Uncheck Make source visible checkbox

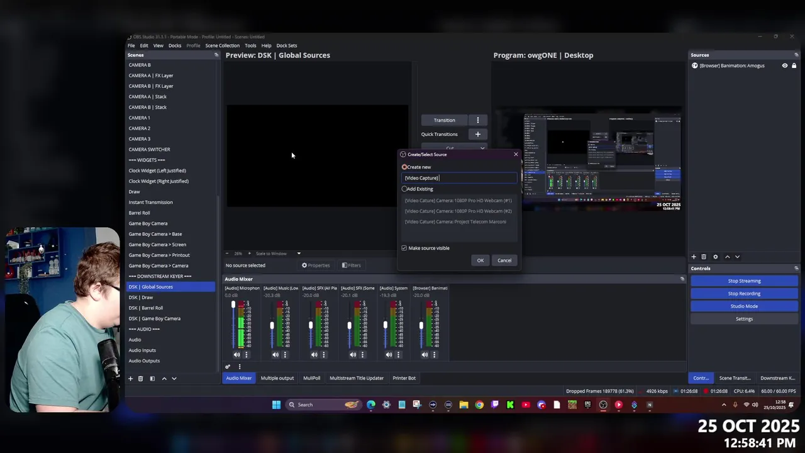tap(404, 248)
